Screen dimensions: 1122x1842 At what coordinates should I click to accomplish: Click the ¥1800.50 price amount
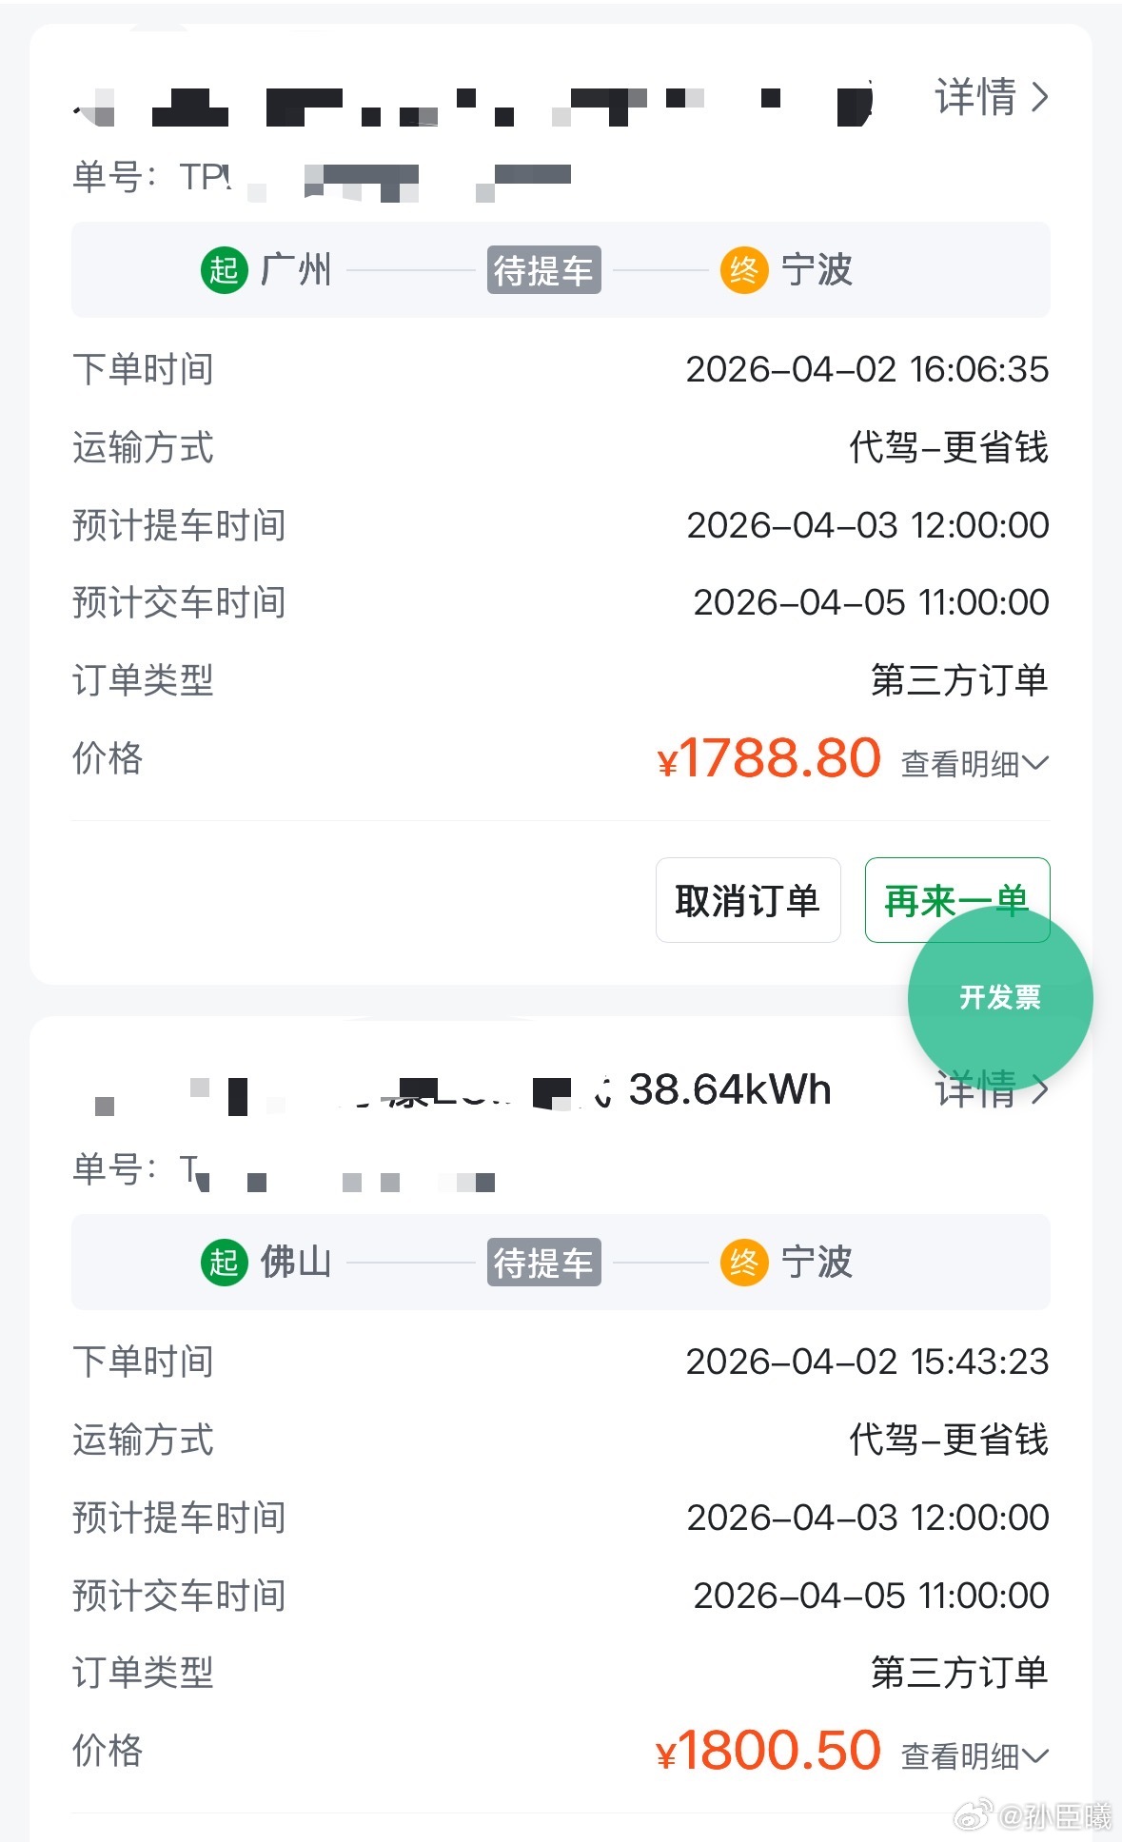(769, 1752)
